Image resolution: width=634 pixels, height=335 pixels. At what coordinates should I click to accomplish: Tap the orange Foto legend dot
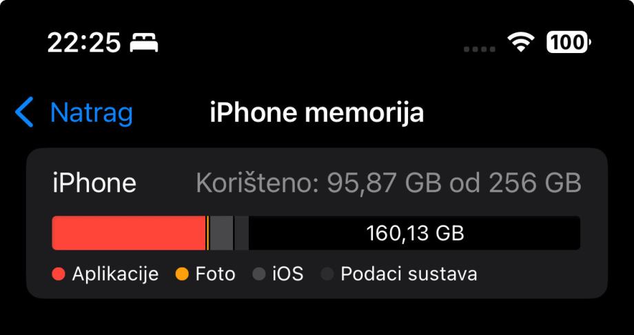click(x=182, y=274)
